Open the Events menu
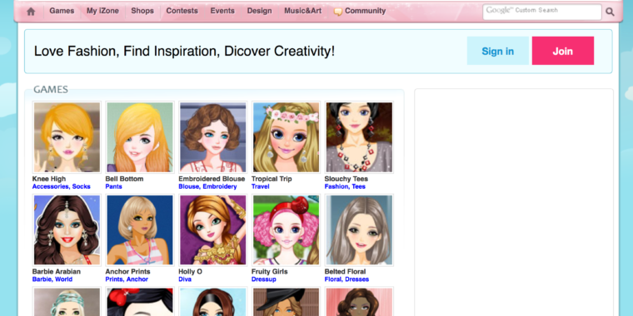The width and height of the screenshot is (633, 316). pos(222,11)
